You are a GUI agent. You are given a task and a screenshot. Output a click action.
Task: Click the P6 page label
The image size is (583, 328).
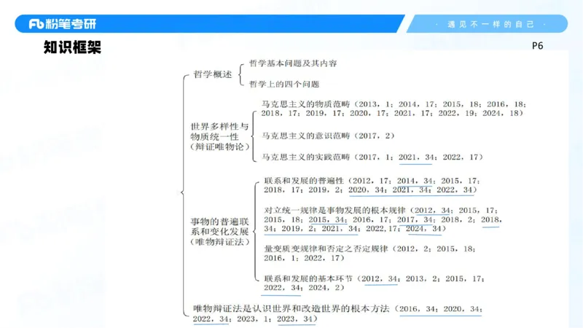click(x=538, y=46)
